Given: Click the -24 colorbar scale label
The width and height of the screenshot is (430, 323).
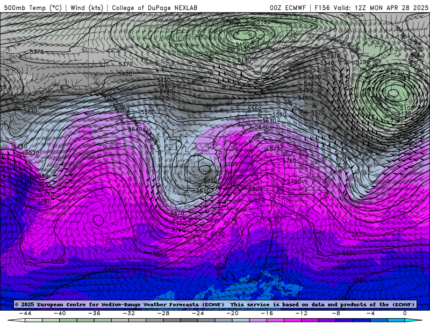Looking at the screenshot, I should [198, 313].
